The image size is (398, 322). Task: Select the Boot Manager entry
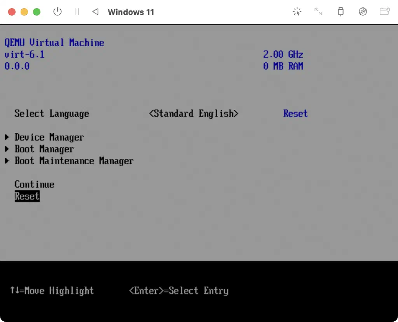coord(44,149)
